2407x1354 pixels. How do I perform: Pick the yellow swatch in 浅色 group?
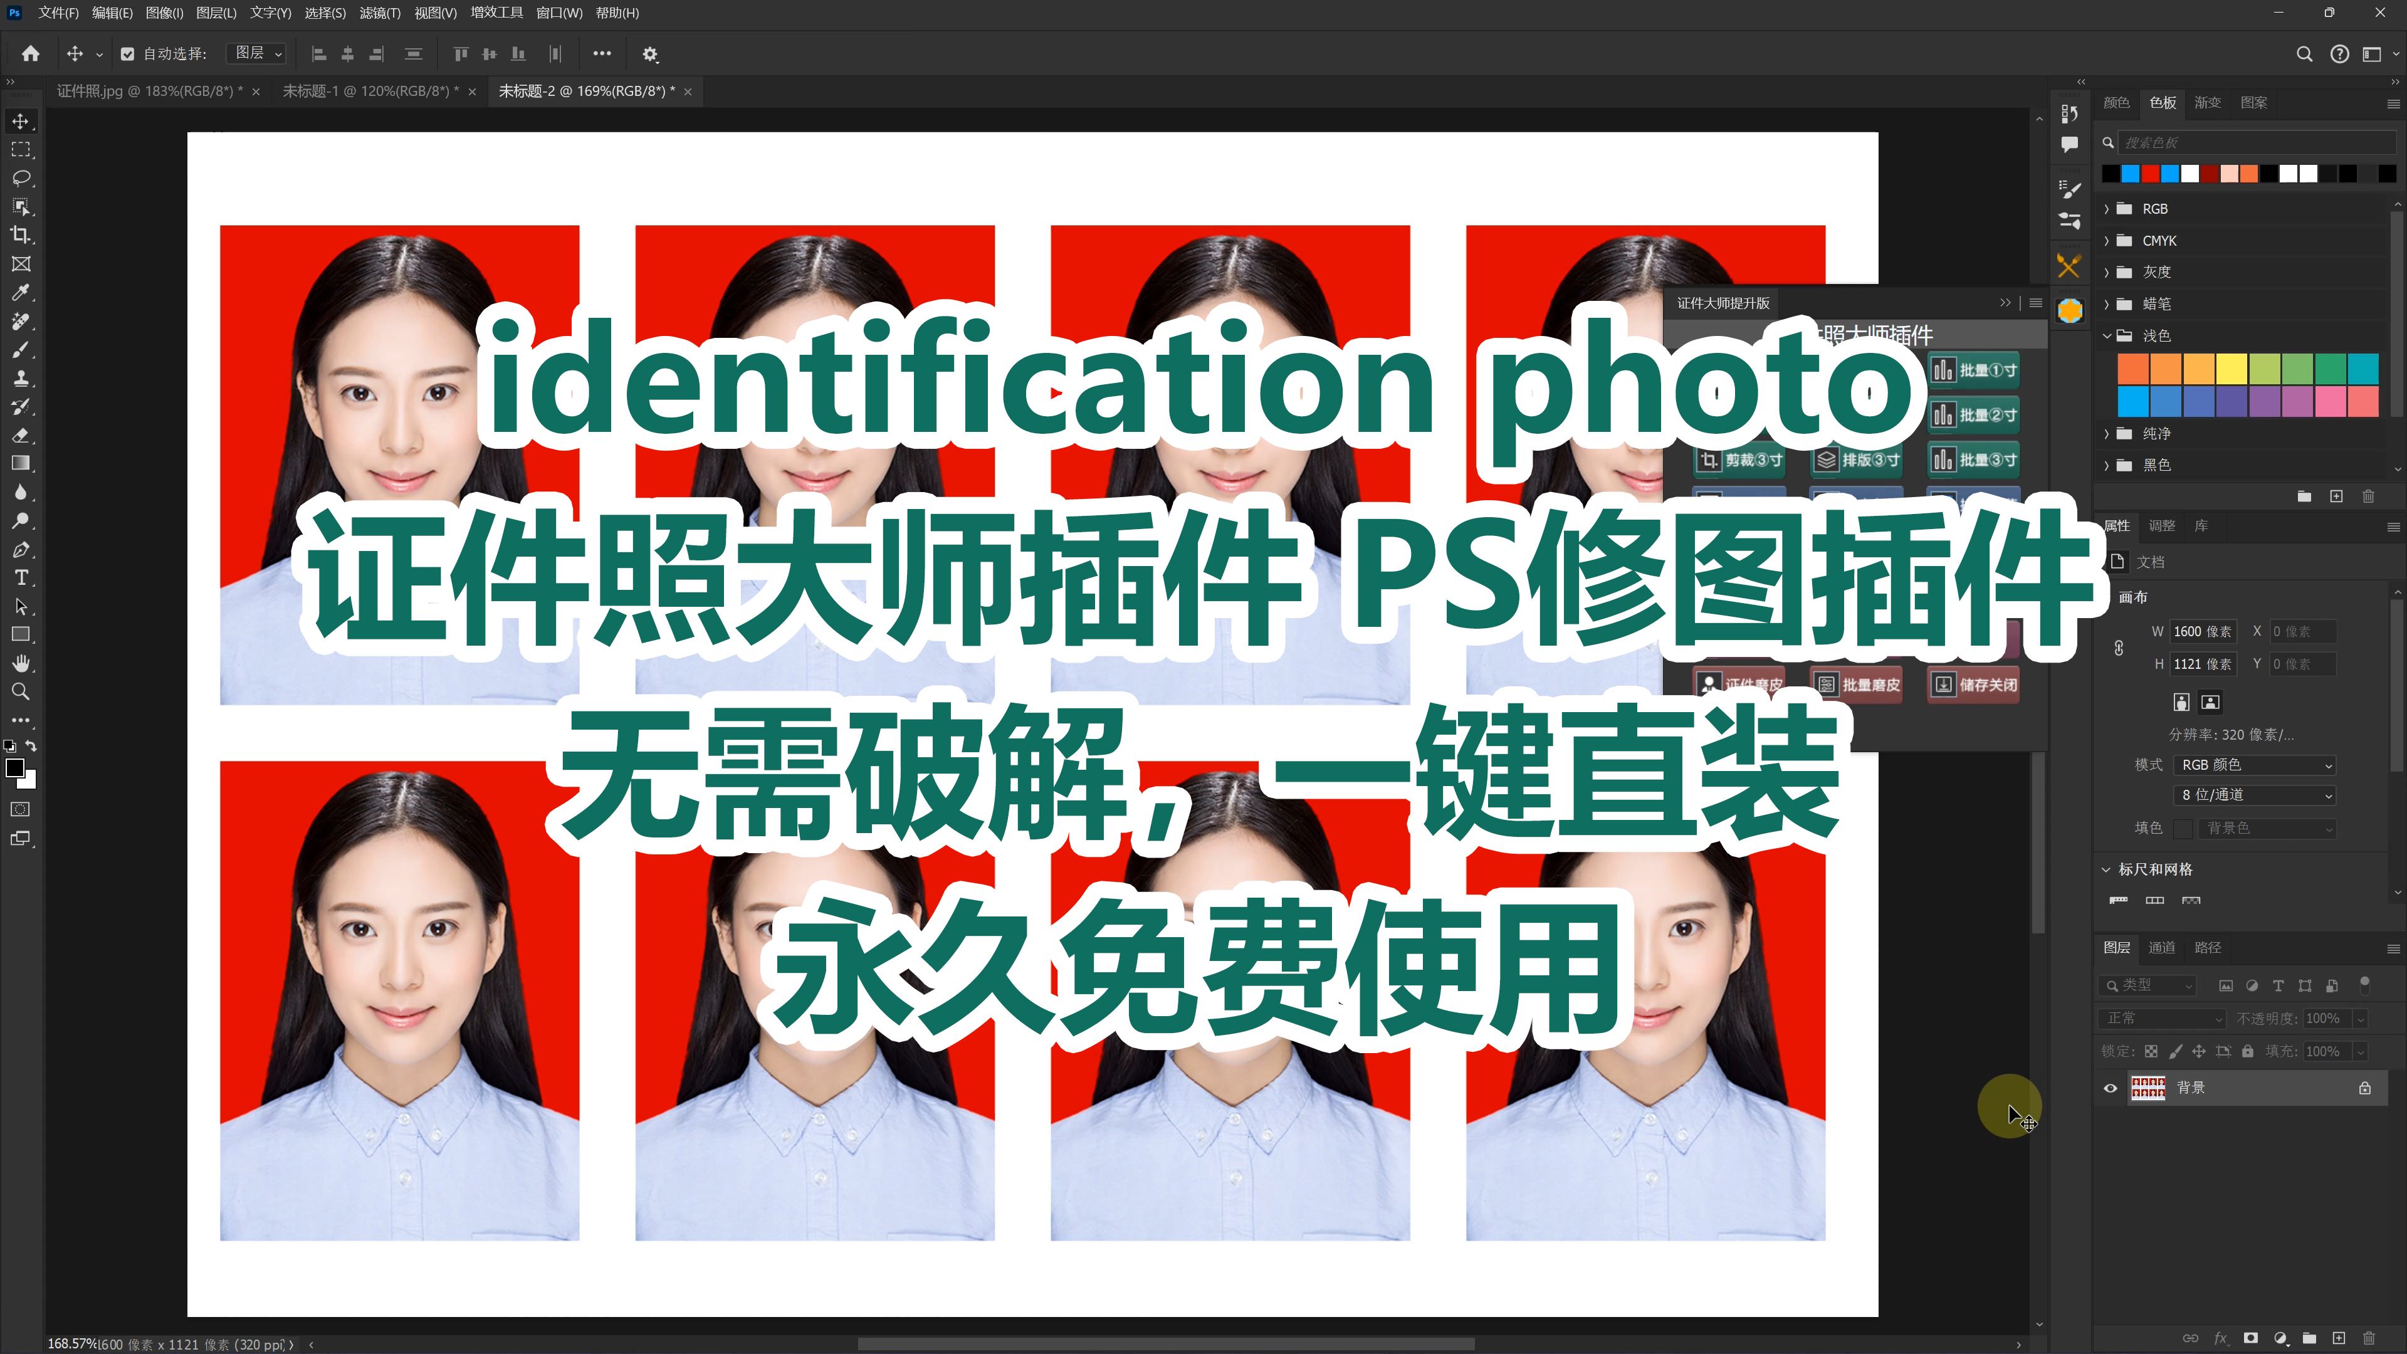[2231, 369]
